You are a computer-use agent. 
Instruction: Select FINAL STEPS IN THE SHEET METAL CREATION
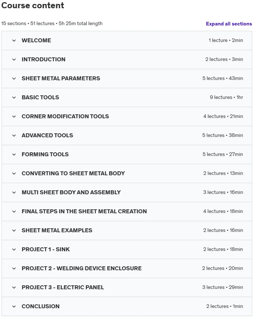pos(84,211)
